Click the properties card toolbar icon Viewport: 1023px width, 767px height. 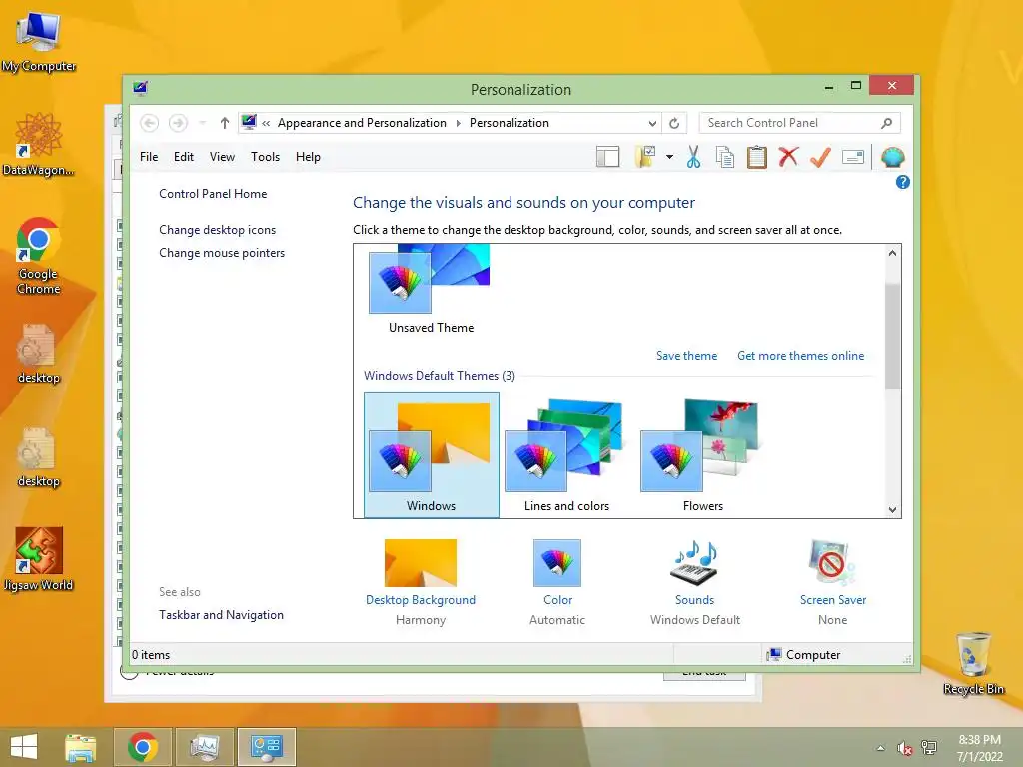pos(853,157)
